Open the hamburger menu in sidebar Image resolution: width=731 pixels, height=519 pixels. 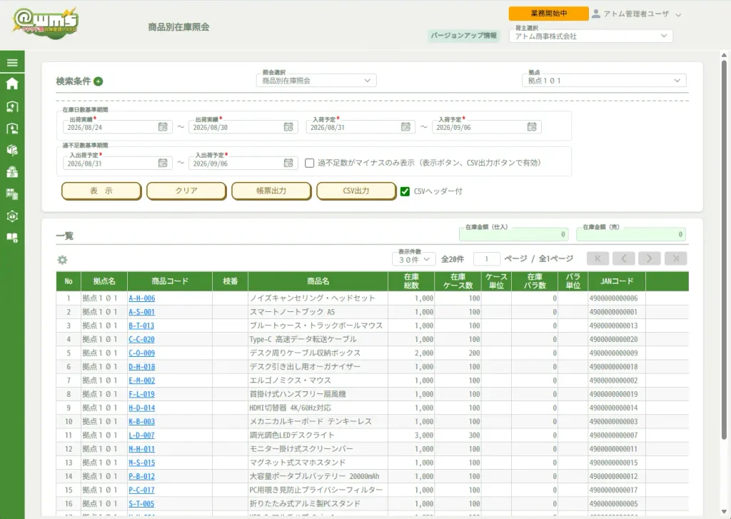12,63
